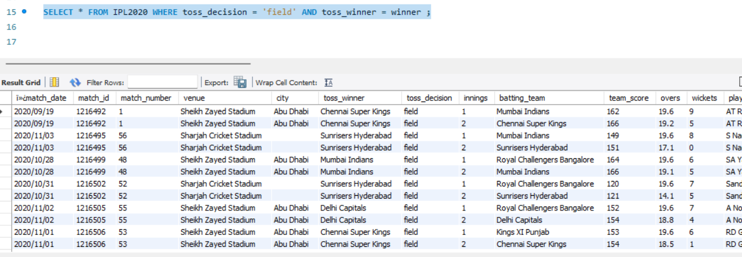
Task: Click the Result Grid view icon
Action: (x=55, y=82)
